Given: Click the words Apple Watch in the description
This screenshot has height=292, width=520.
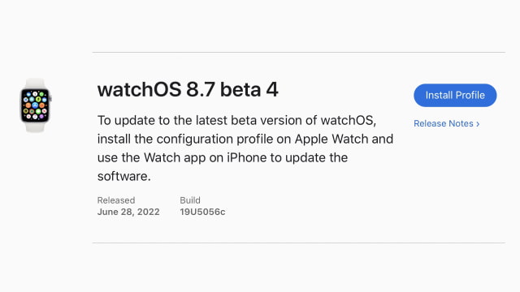Looking at the screenshot, I should point(331,139).
